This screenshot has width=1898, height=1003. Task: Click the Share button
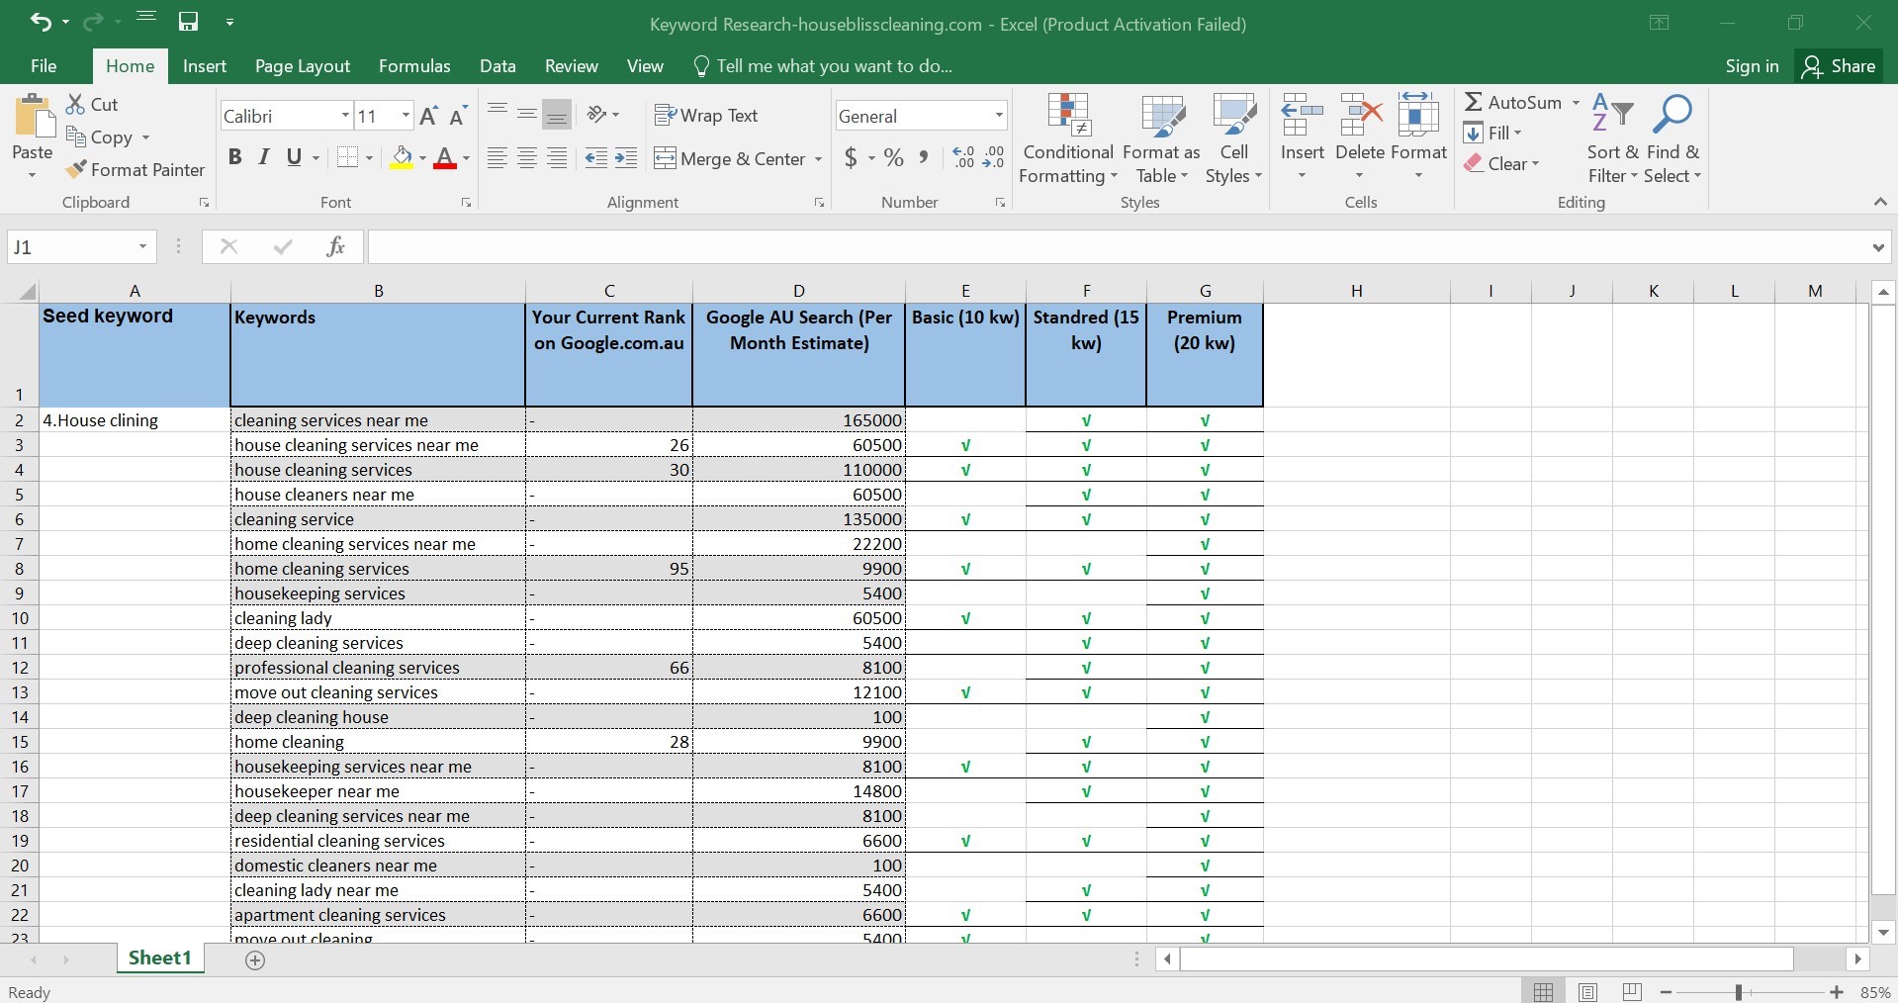point(1841,65)
